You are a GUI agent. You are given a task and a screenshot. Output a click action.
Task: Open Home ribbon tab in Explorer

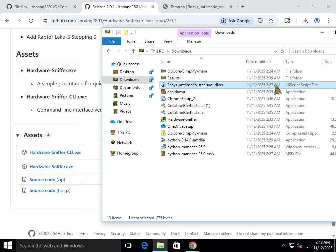tap(130, 41)
